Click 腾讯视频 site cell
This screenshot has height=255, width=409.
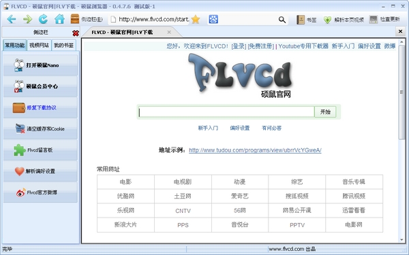(x=354, y=196)
